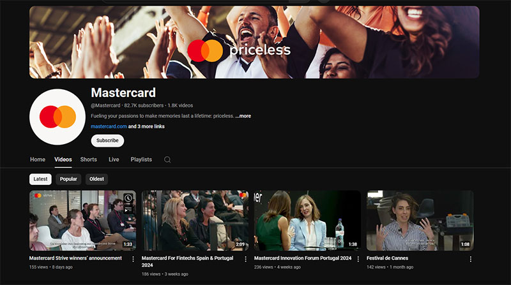Open options menu for Mastercard Strive winners' announcement
Viewport: 511px width, 285px height.
[133, 259]
